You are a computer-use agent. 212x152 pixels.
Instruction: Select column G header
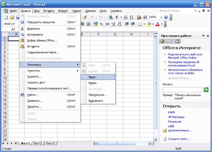coord(115,35)
